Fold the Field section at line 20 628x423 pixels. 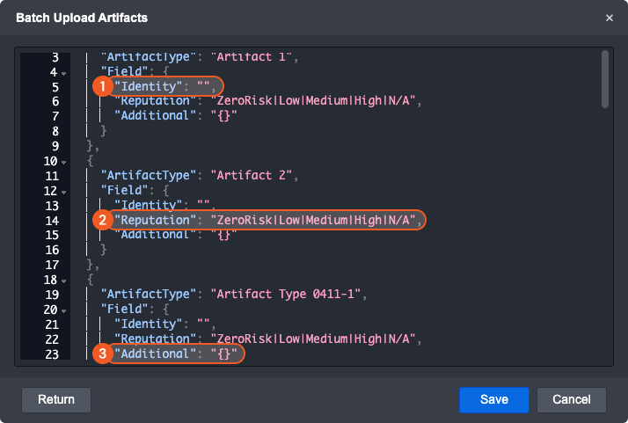click(65, 311)
